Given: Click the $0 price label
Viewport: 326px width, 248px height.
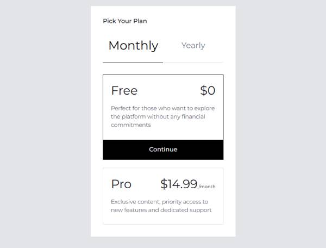Looking at the screenshot, I should click(208, 90).
